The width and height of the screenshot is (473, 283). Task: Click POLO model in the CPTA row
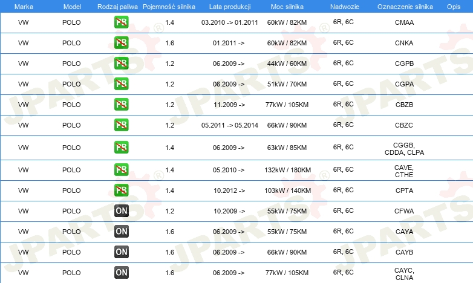point(71,190)
